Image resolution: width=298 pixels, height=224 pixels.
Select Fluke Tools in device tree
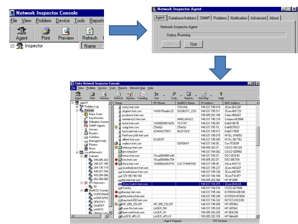point(96,114)
